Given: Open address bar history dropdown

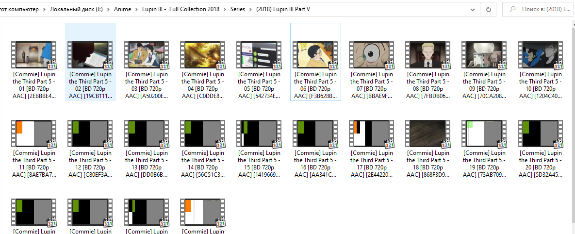Looking at the screenshot, I should (x=473, y=10).
